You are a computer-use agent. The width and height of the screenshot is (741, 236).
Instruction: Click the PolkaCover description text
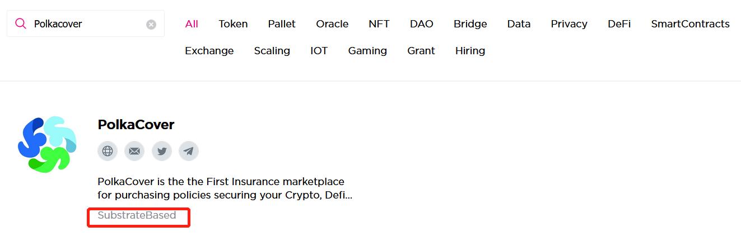coord(225,189)
